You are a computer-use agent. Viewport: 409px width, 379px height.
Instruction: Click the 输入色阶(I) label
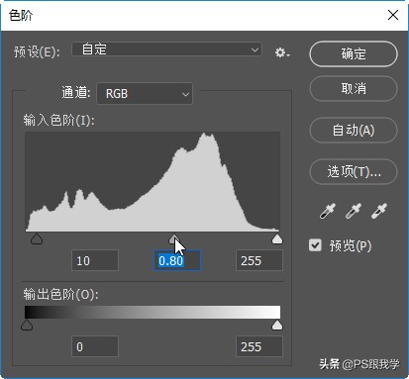(x=58, y=120)
